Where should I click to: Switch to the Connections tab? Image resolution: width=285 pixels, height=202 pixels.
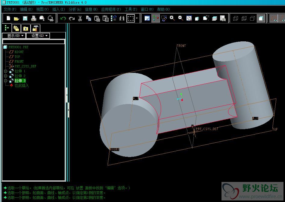pyautogui.click(x=35, y=28)
